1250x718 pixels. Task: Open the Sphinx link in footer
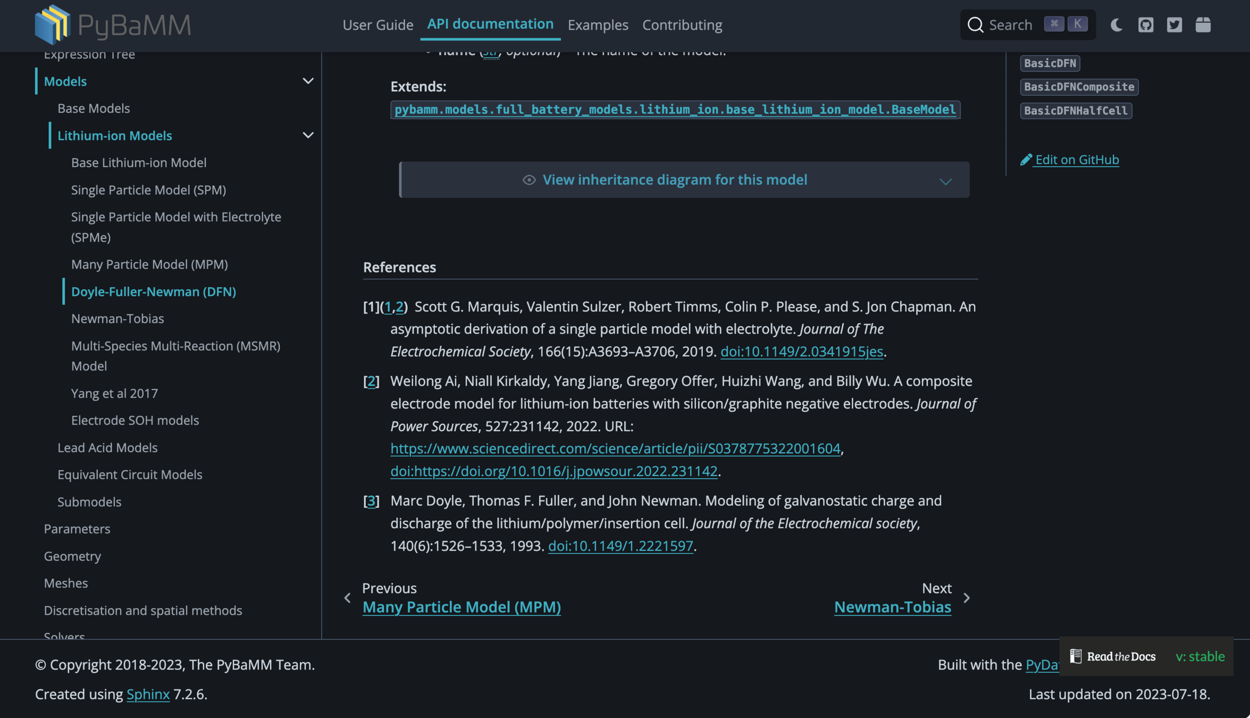tap(148, 694)
